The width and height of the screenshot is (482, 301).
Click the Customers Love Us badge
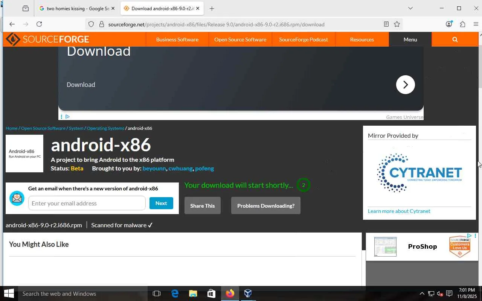click(460, 247)
